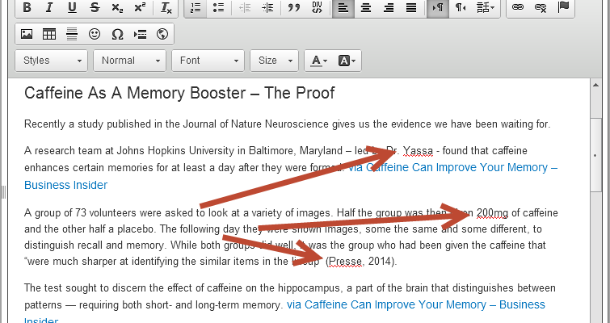Set text direction left to right
610x323 pixels.
438,7
